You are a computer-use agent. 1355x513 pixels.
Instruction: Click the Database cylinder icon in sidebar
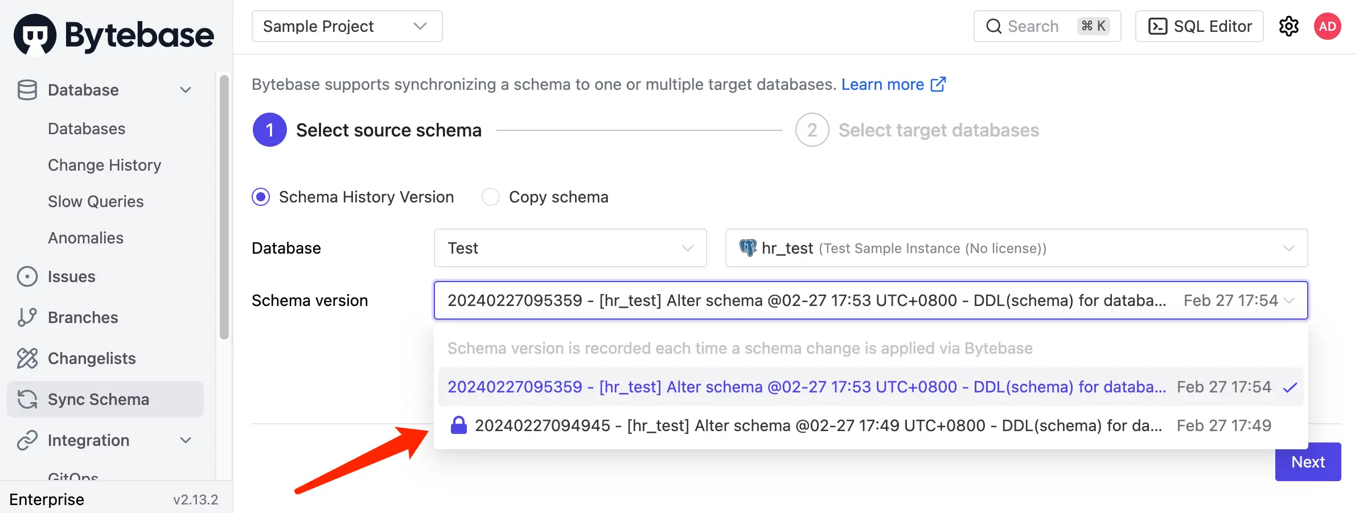click(27, 90)
